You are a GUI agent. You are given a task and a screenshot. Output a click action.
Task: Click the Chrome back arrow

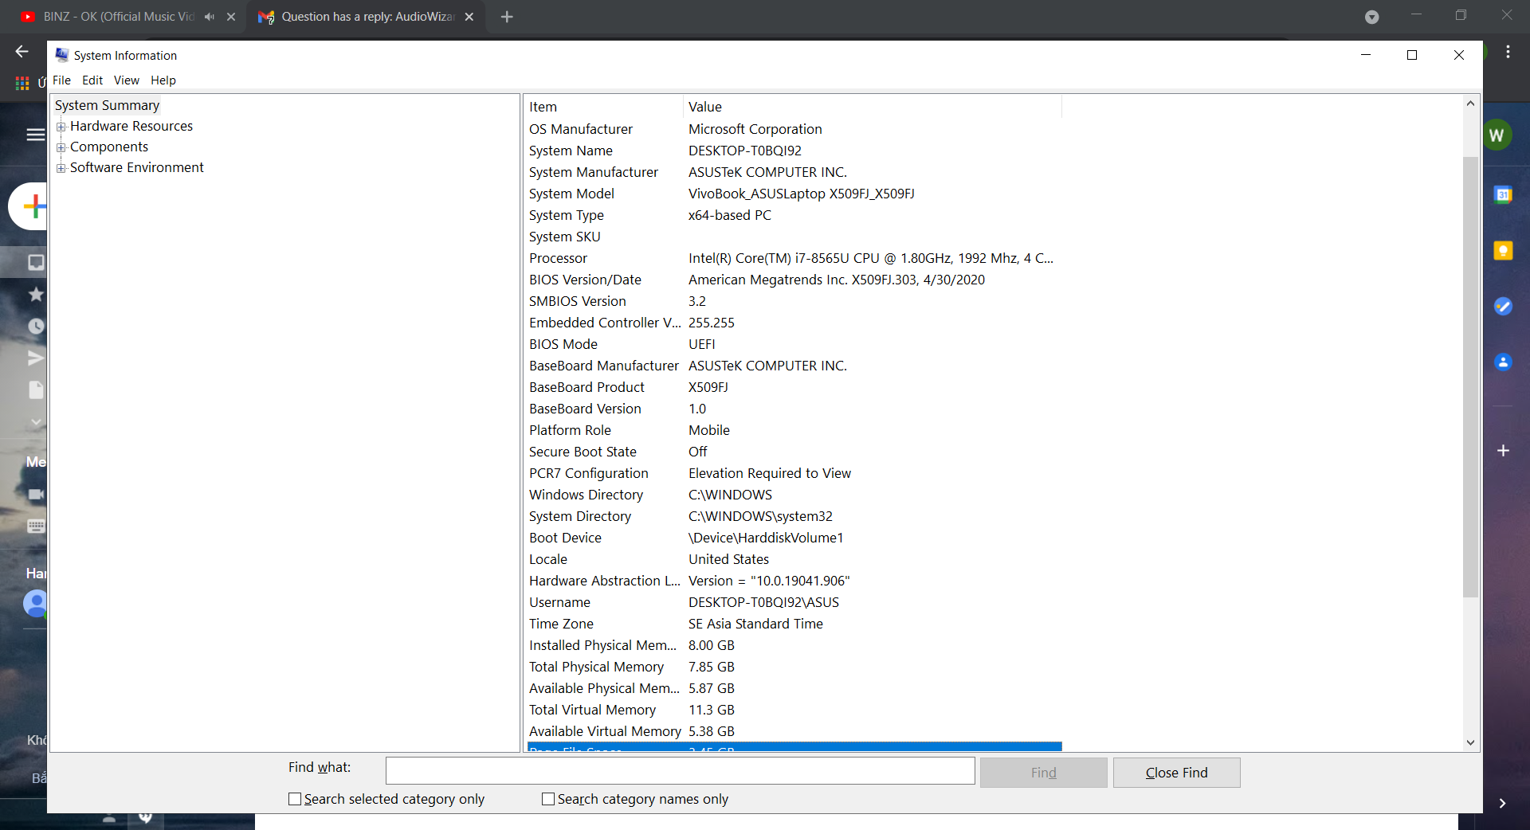pos(22,52)
